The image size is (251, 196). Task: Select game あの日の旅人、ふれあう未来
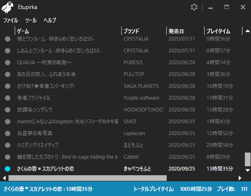(46, 74)
